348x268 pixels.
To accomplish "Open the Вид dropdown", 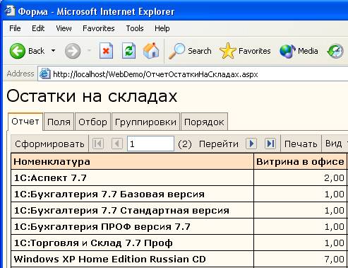I will [335, 144].
